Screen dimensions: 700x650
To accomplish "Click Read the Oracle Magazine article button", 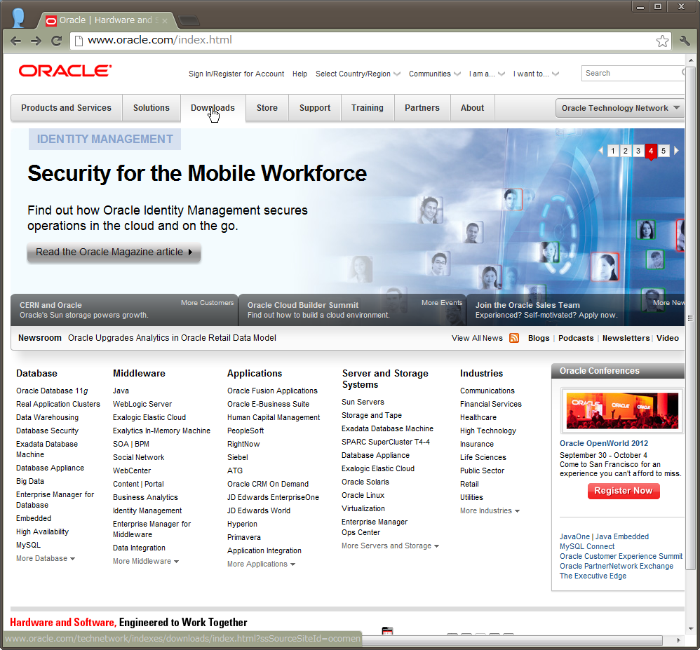I will (x=114, y=252).
